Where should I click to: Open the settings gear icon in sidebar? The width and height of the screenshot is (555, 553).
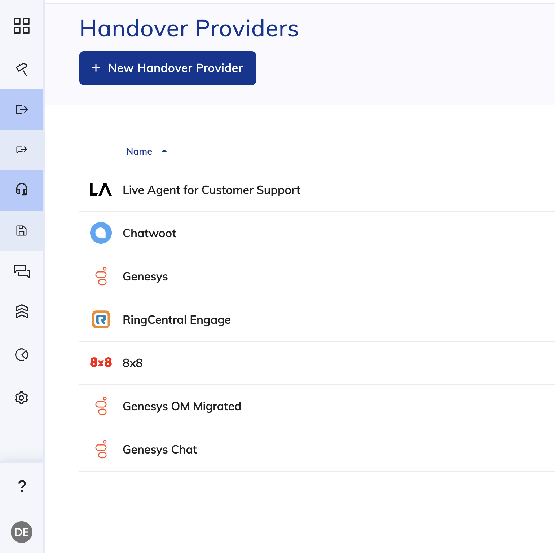(x=22, y=398)
